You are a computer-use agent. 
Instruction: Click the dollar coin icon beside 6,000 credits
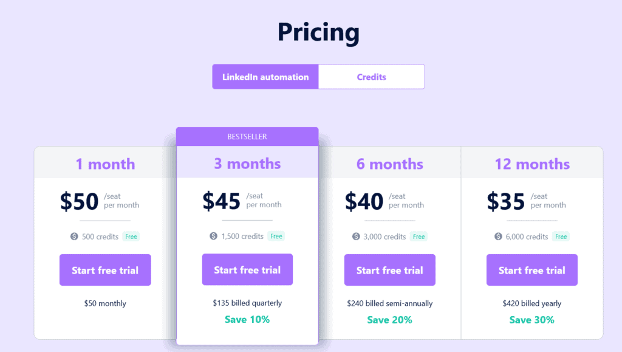497,236
